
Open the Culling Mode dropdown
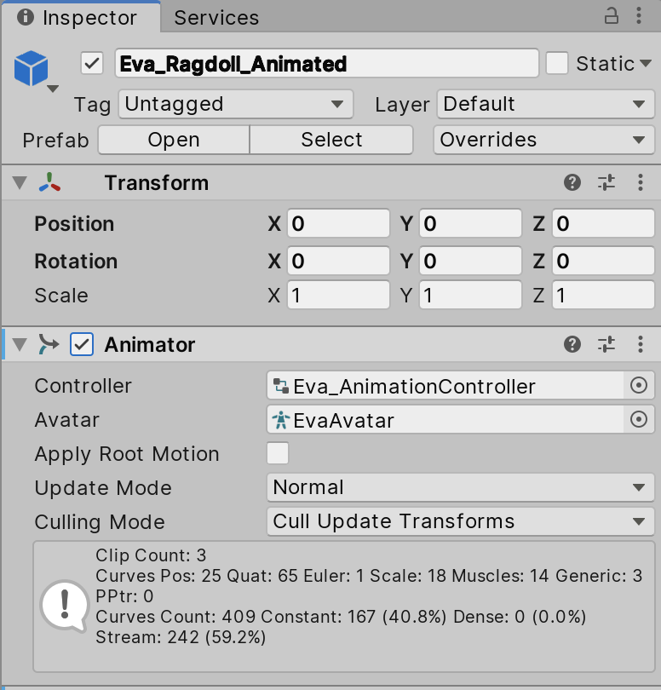[x=459, y=522]
